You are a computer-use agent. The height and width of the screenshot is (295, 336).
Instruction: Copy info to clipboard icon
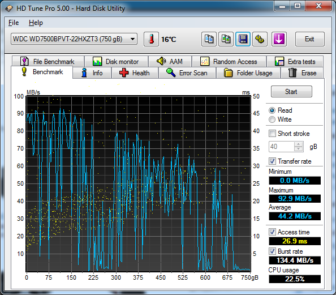click(209, 39)
